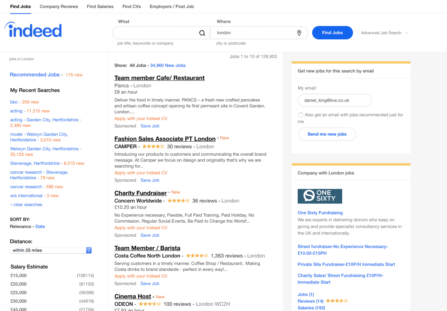Open Fashion Sales Associate PT London job
447x311 pixels.
coord(165,139)
